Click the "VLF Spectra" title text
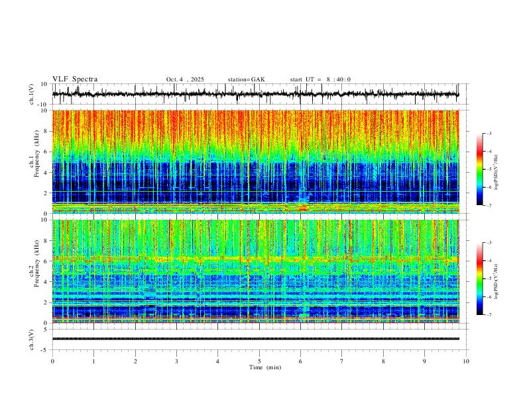 pyautogui.click(x=75, y=79)
